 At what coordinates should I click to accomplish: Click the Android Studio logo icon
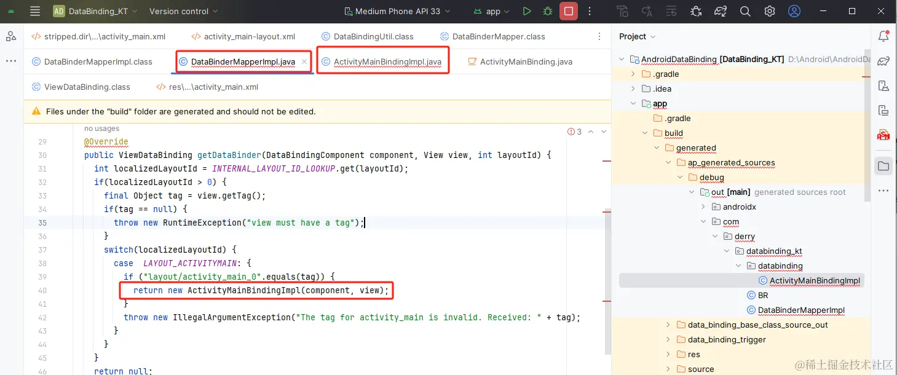click(11, 11)
